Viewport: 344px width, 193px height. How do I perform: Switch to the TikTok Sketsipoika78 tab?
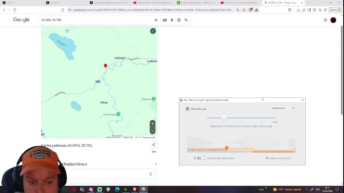pos(108,3)
